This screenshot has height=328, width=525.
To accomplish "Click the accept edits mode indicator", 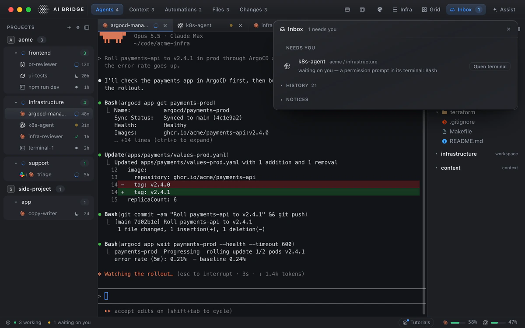I will [x=168, y=311].
